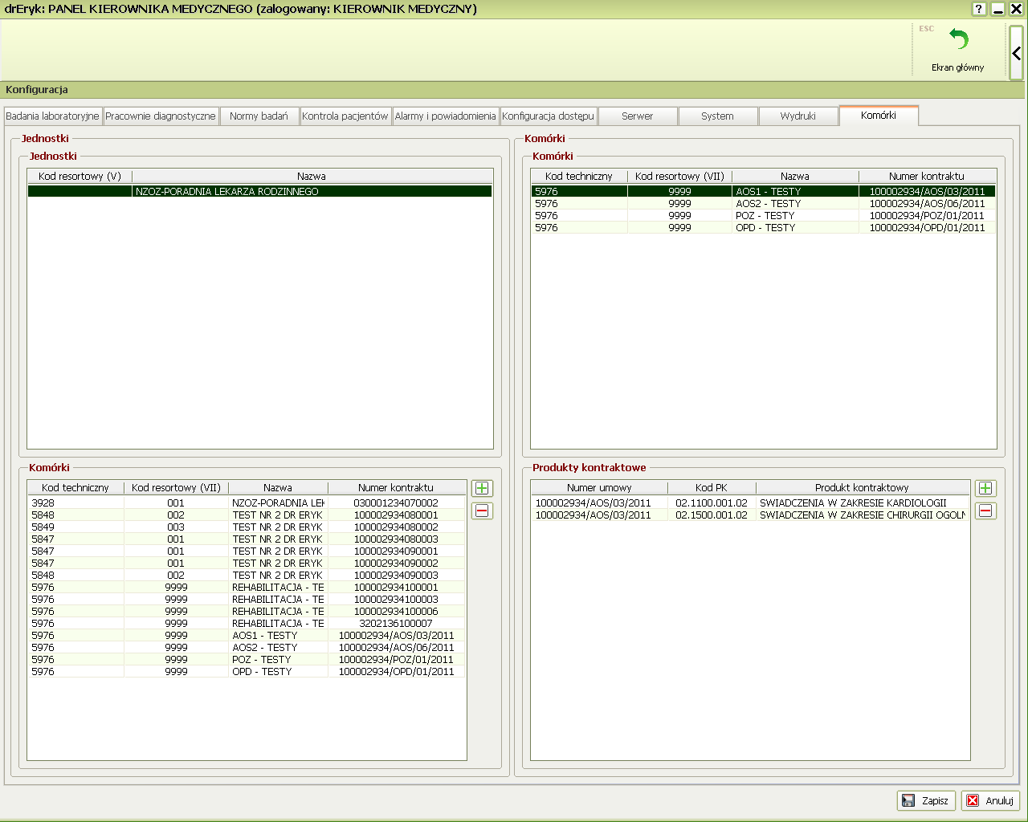
Task: Remove a contract product with the minus icon
Action: coord(985,511)
